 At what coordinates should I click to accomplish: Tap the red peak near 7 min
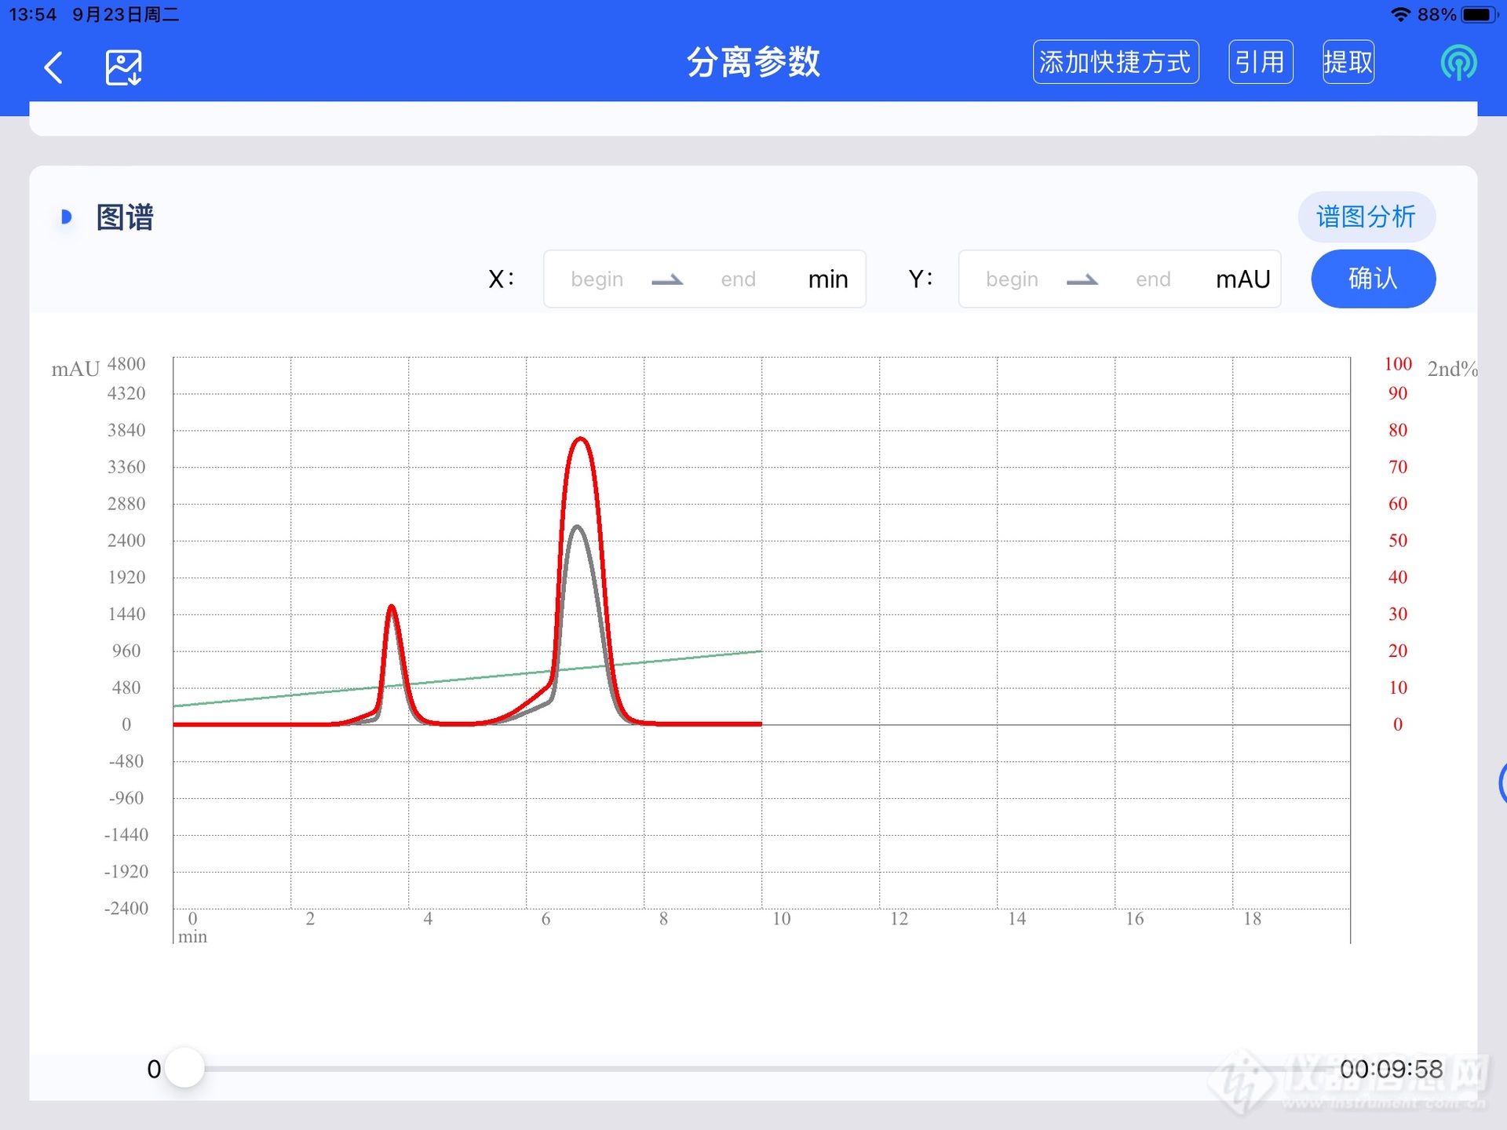[x=580, y=439]
